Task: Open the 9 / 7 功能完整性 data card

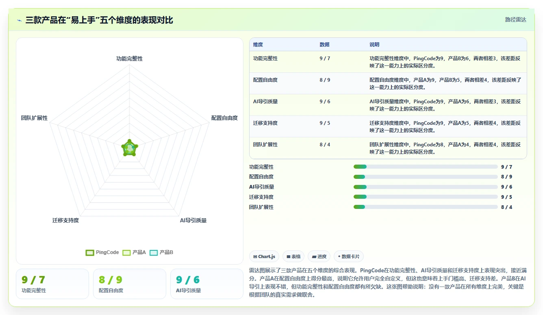Action: (x=52, y=284)
